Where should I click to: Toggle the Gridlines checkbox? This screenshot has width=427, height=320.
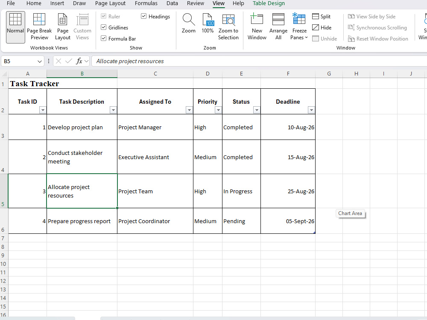click(x=103, y=27)
